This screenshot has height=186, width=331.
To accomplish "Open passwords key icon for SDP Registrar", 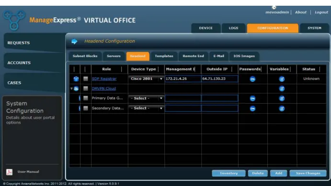I will pyautogui.click(x=252, y=79).
